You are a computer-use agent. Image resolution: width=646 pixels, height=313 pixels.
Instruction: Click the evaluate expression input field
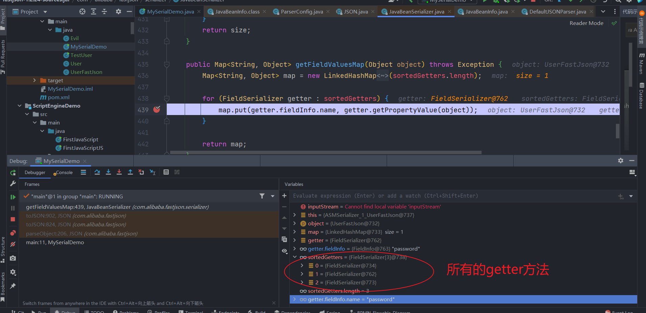453,196
